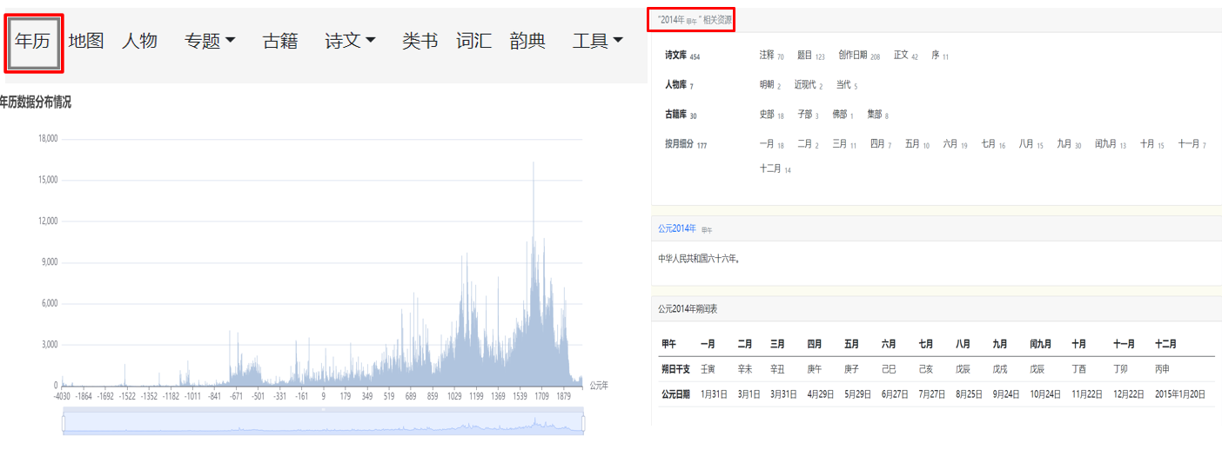1222x456 pixels.
Task: Open 题目 results in 诗文库
Action: [x=804, y=55]
